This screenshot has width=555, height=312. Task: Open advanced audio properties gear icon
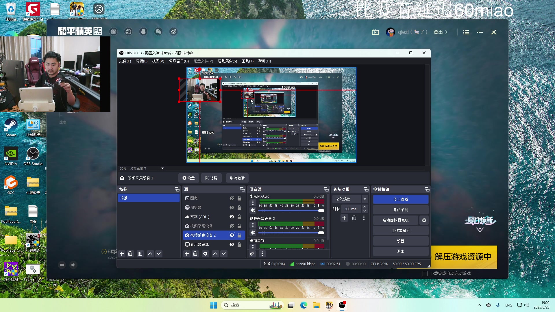point(252,254)
